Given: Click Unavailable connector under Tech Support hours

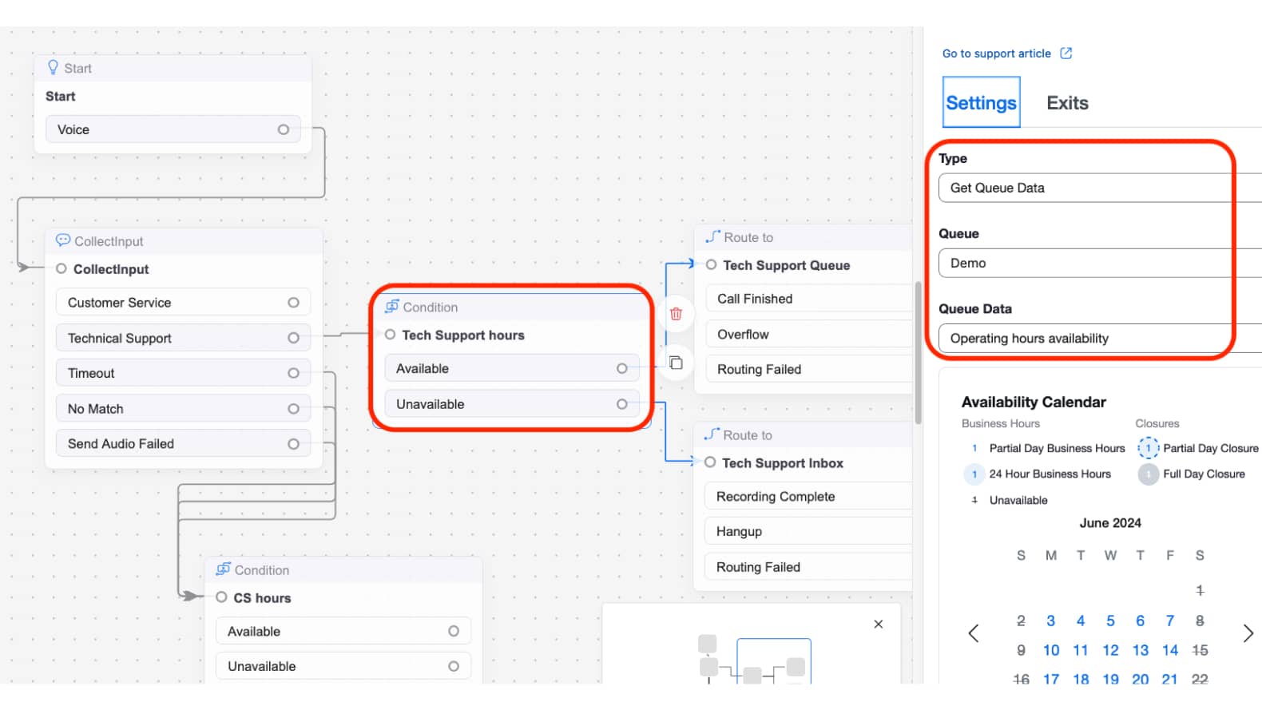Looking at the screenshot, I should tap(621, 404).
